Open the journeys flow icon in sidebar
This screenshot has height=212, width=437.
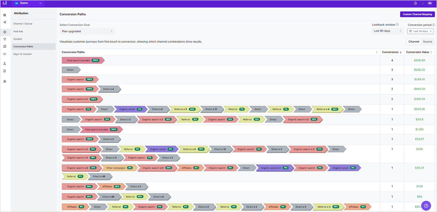pos(5,46)
